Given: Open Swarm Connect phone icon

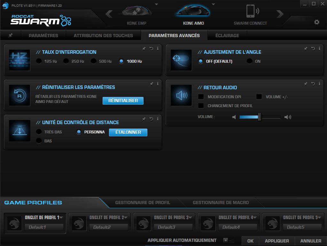Looking at the screenshot, I should click(252, 11).
